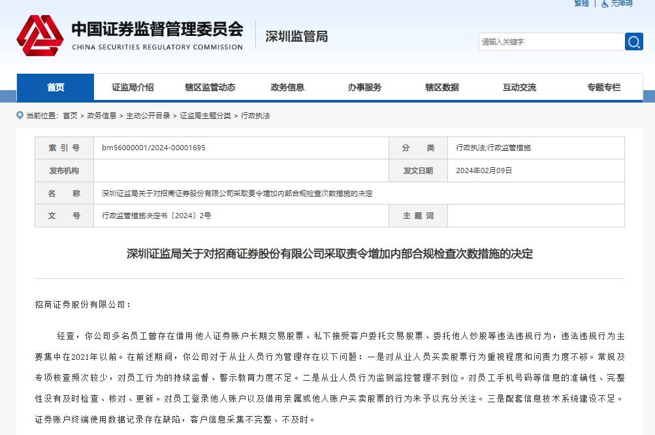Screen dimensions: 655x435
Task: Click the CSRC red logo emblem
Action: pos(40,36)
